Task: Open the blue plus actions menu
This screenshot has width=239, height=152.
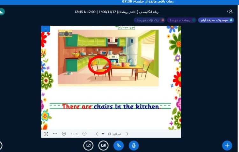Action: tap(227, 145)
